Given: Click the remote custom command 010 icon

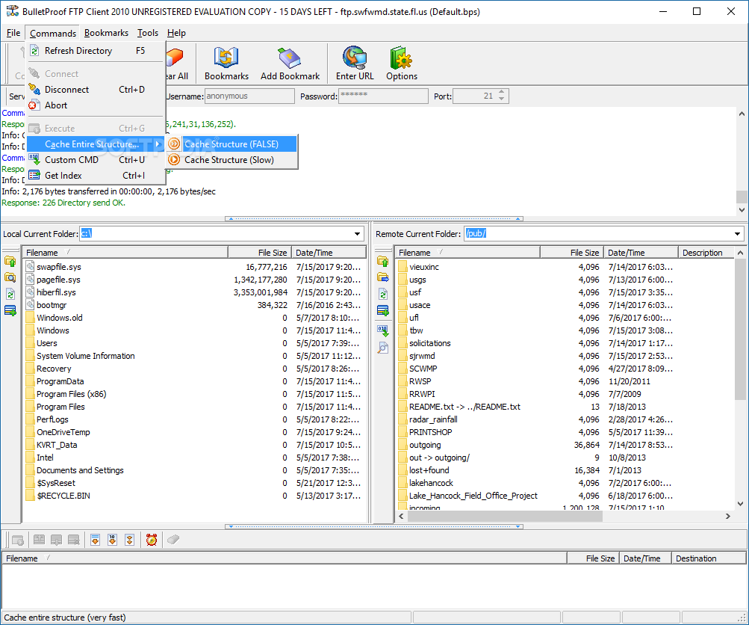Looking at the screenshot, I should 382,330.
